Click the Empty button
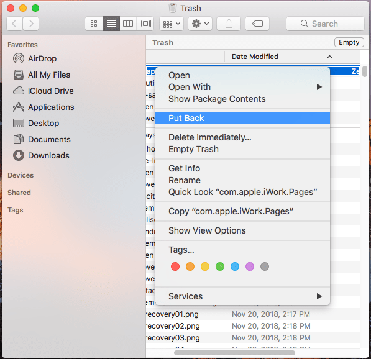Screen dimensions: 371x359 [x=349, y=42]
